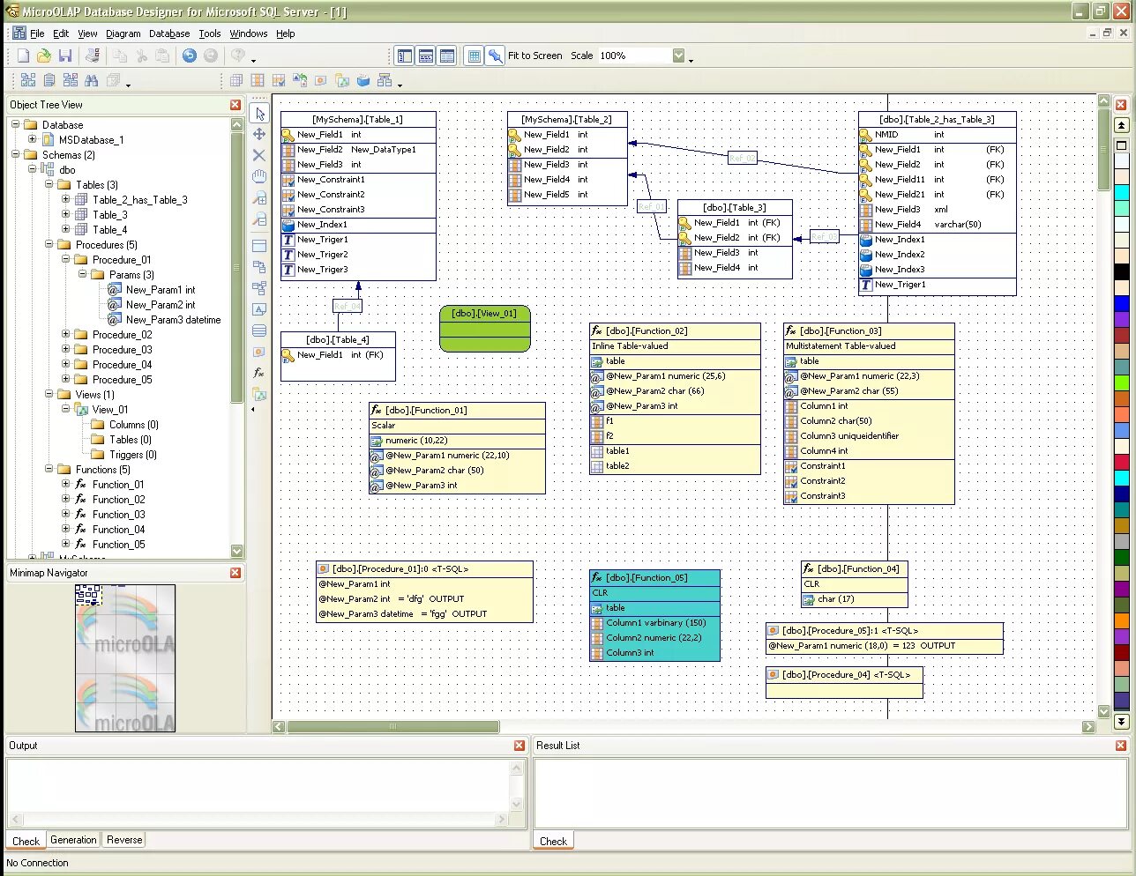Viewport: 1136px width, 876px height.
Task: Select the text Note tool in the palette
Action: coord(259,309)
